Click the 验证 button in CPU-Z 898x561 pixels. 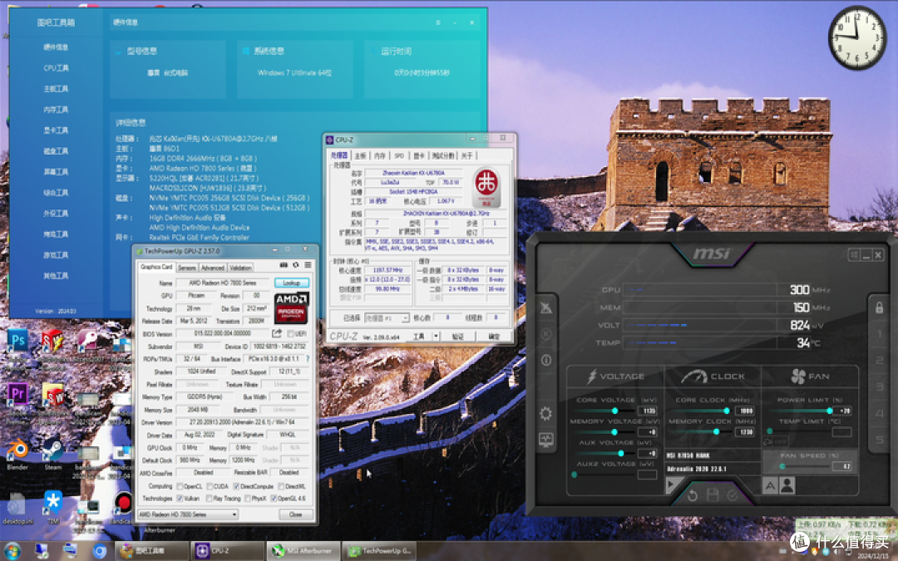[457, 337]
